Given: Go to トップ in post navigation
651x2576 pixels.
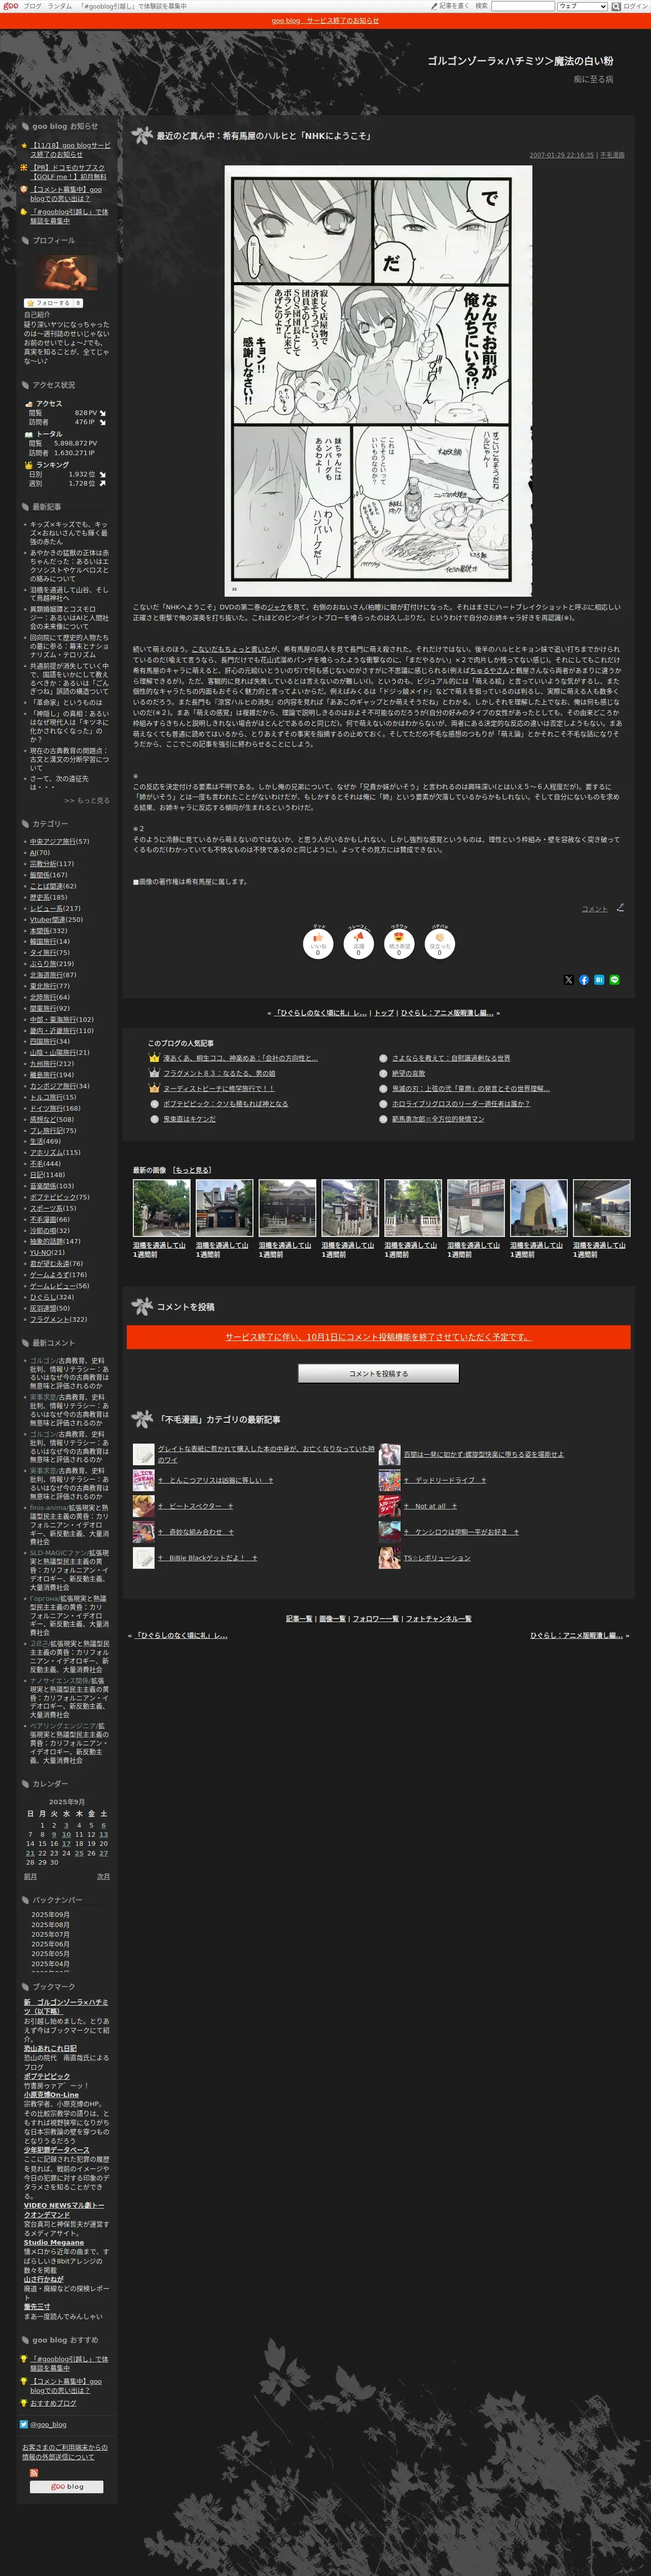Looking at the screenshot, I should pos(383,1013).
